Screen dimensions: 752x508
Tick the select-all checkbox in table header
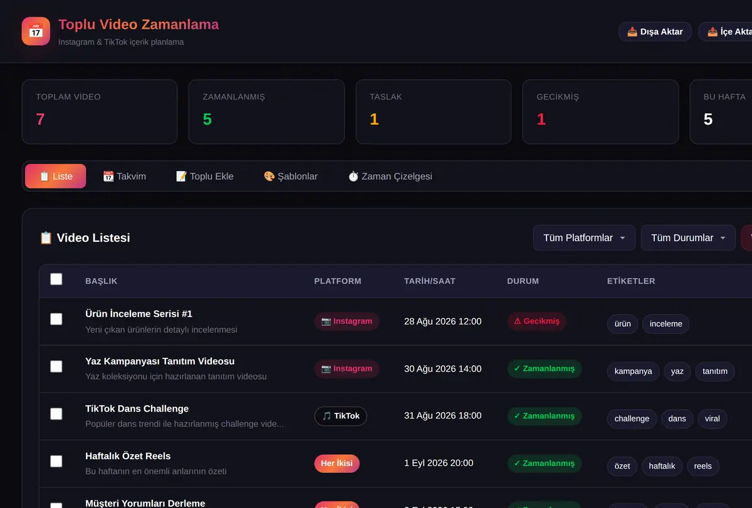tap(56, 279)
